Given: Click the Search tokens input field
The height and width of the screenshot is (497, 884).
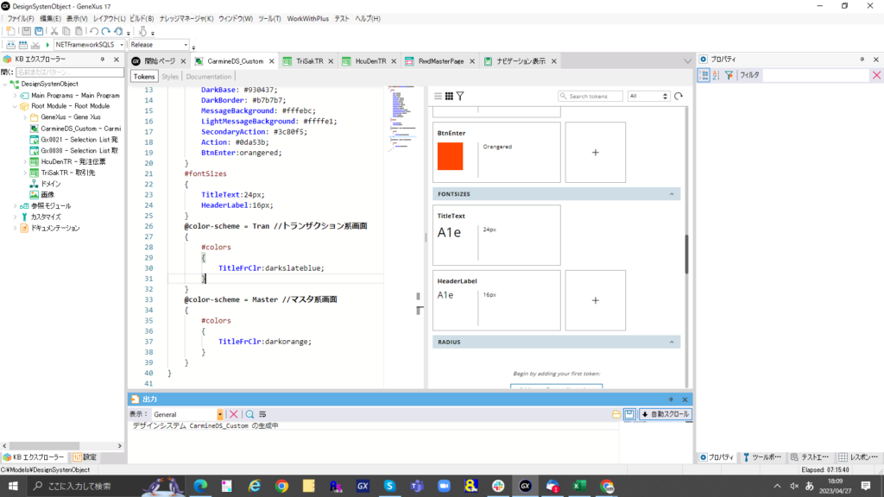Looking at the screenshot, I should point(590,97).
